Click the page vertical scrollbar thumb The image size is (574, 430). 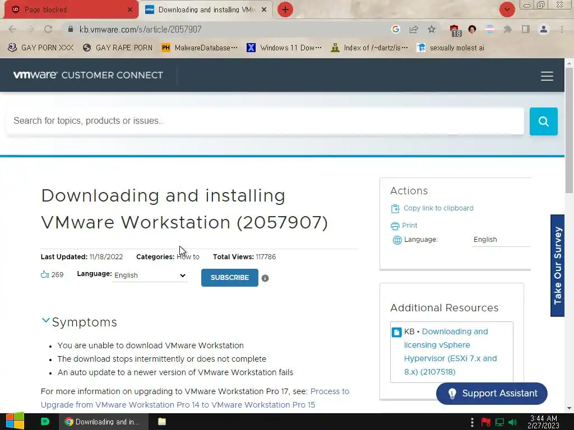click(x=569, y=130)
